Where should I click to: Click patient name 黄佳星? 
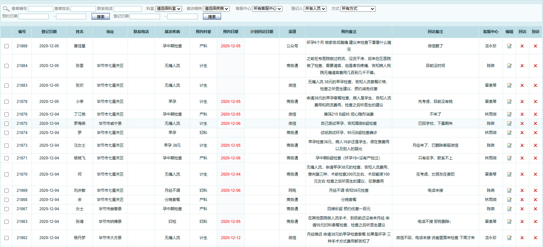(x=80, y=46)
